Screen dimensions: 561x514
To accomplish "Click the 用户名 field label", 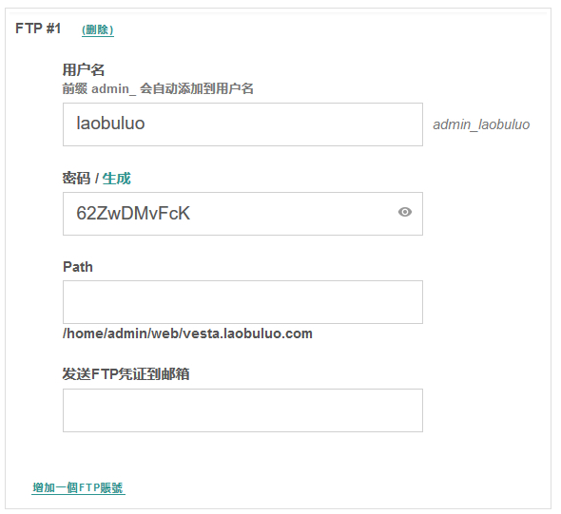I will [x=84, y=69].
